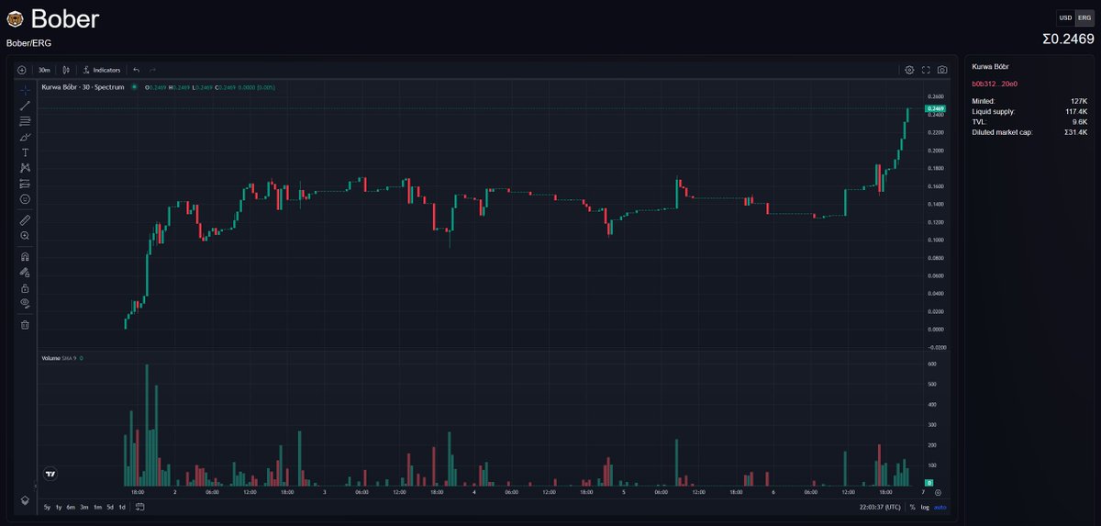
Task: Open the go to date calendar icon
Action: pos(139,507)
